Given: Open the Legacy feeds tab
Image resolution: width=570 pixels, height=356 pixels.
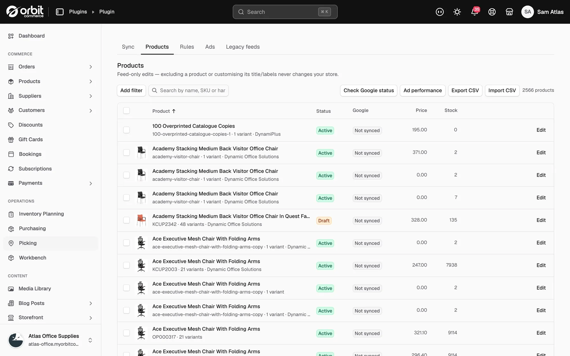Looking at the screenshot, I should point(243,47).
